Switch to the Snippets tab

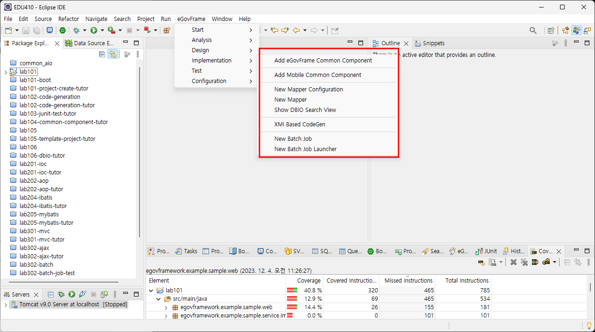429,43
